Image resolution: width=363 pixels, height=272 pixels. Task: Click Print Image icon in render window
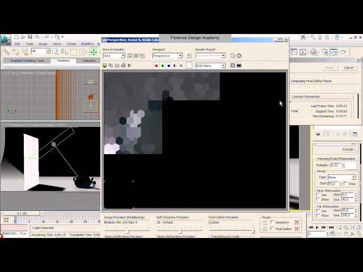click(x=123, y=66)
